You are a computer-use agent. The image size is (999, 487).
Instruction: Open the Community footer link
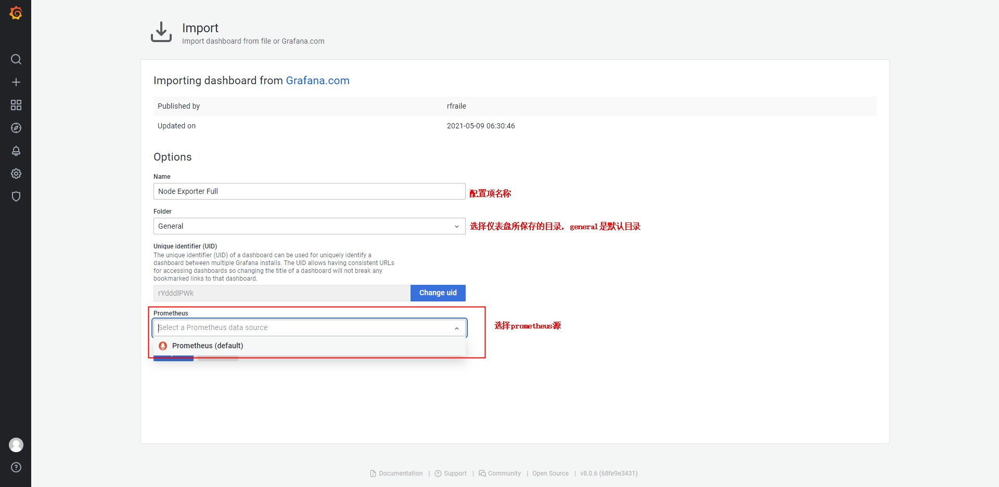click(x=499, y=473)
